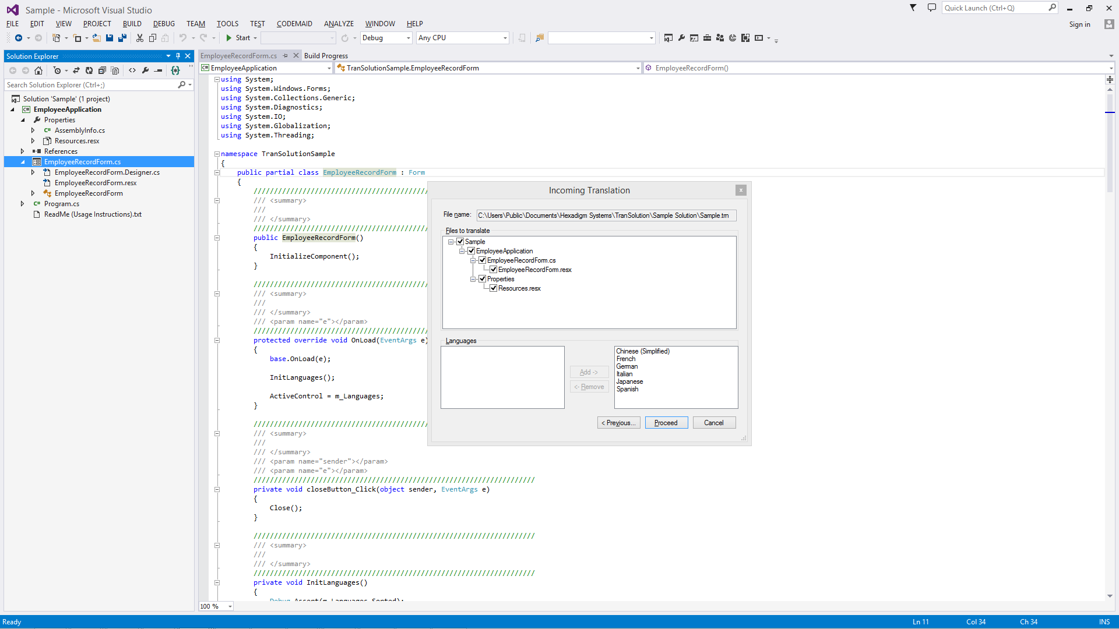The height and width of the screenshot is (629, 1119).
Task: Click the Toolbox briefcase icon
Action: [707, 38]
